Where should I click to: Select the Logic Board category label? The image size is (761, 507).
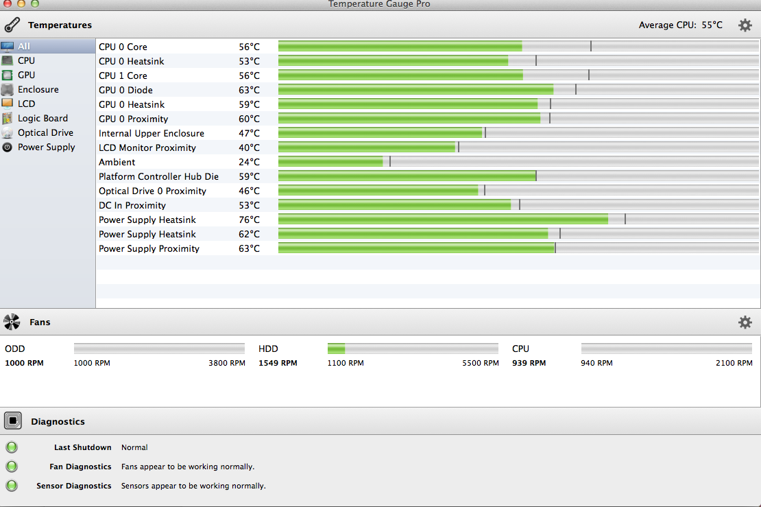43,119
